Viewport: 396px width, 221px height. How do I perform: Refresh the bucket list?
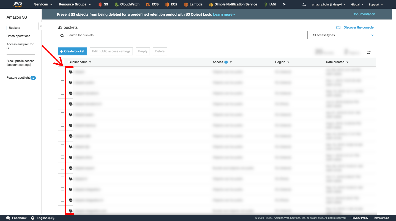coord(369,52)
